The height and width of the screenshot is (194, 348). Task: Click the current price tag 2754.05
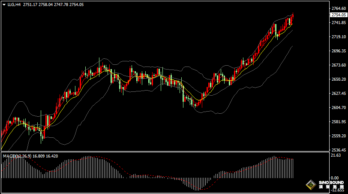339,15
